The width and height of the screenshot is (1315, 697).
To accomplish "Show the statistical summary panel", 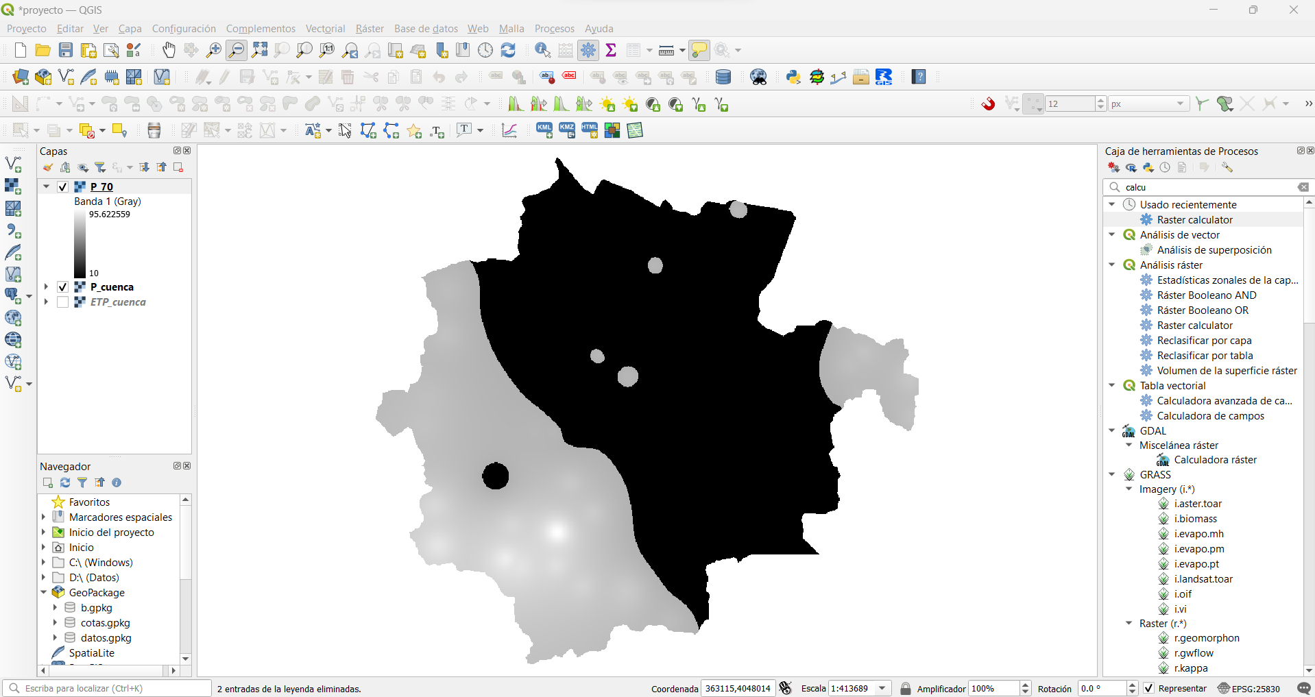I will click(610, 50).
